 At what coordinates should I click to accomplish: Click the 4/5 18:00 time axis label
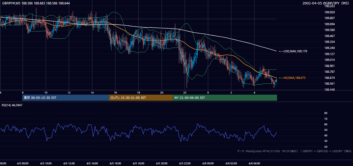pos(139,164)
